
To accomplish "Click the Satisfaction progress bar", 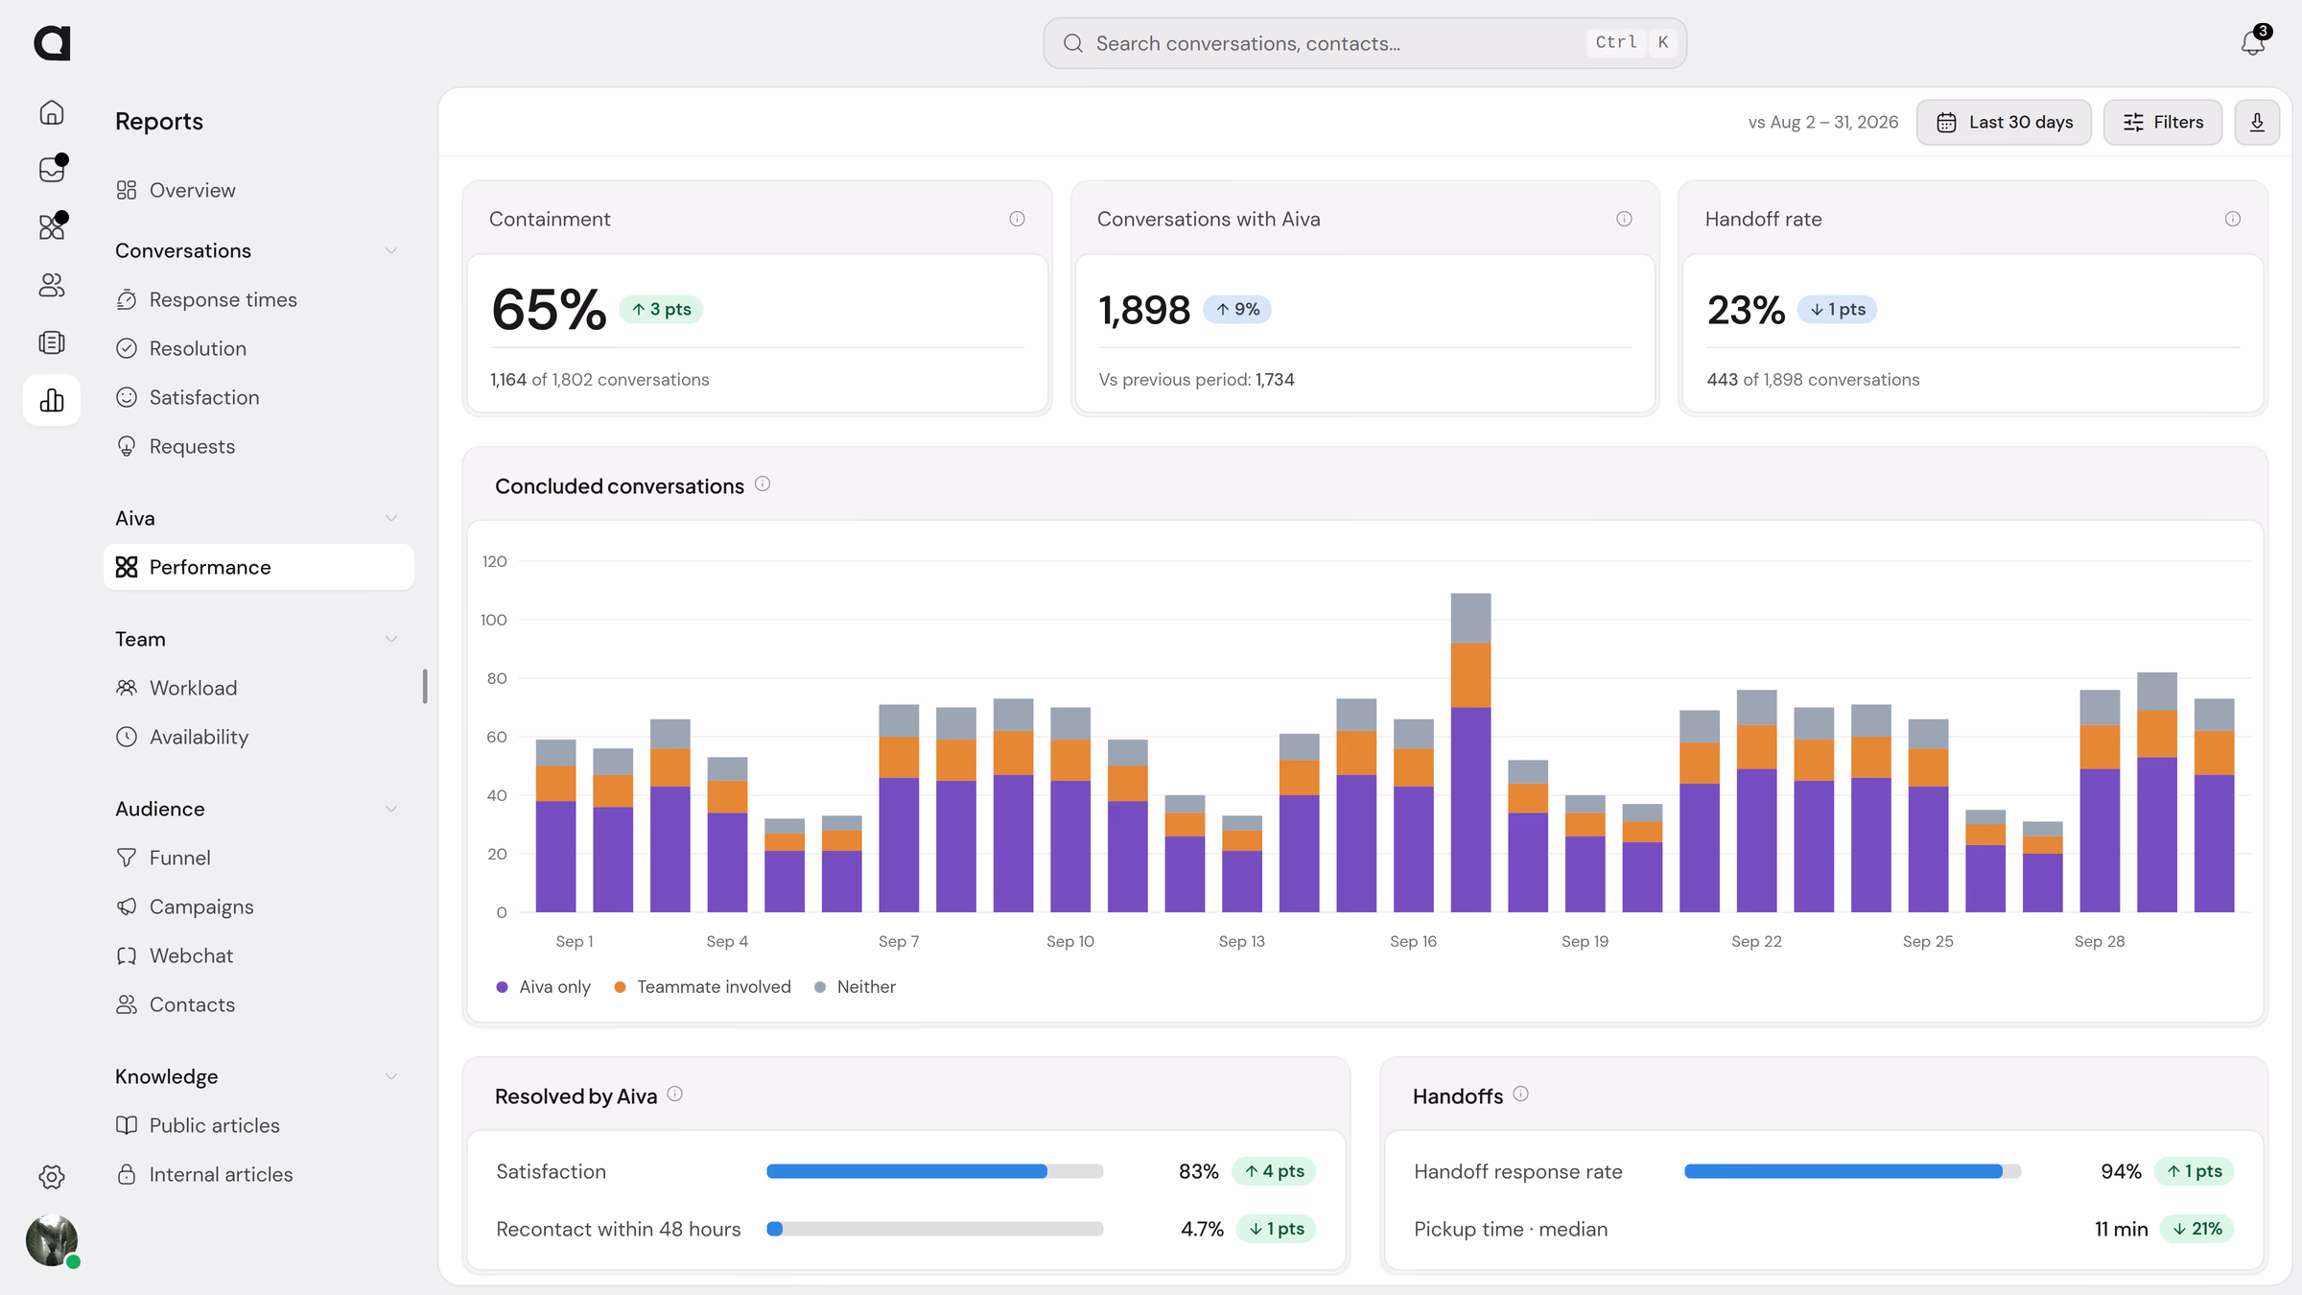I will pos(935,1171).
